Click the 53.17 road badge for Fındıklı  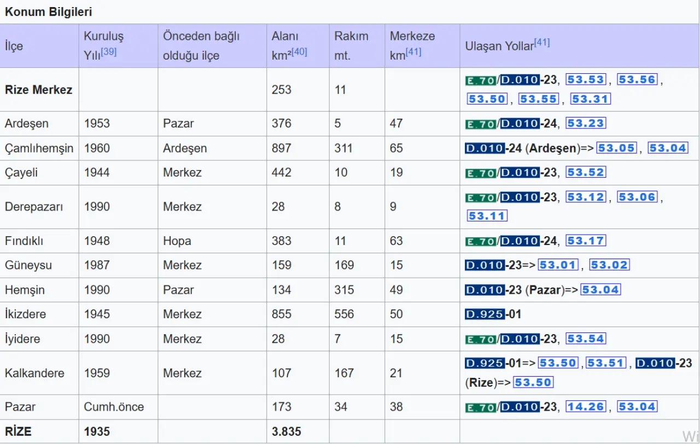pos(586,241)
